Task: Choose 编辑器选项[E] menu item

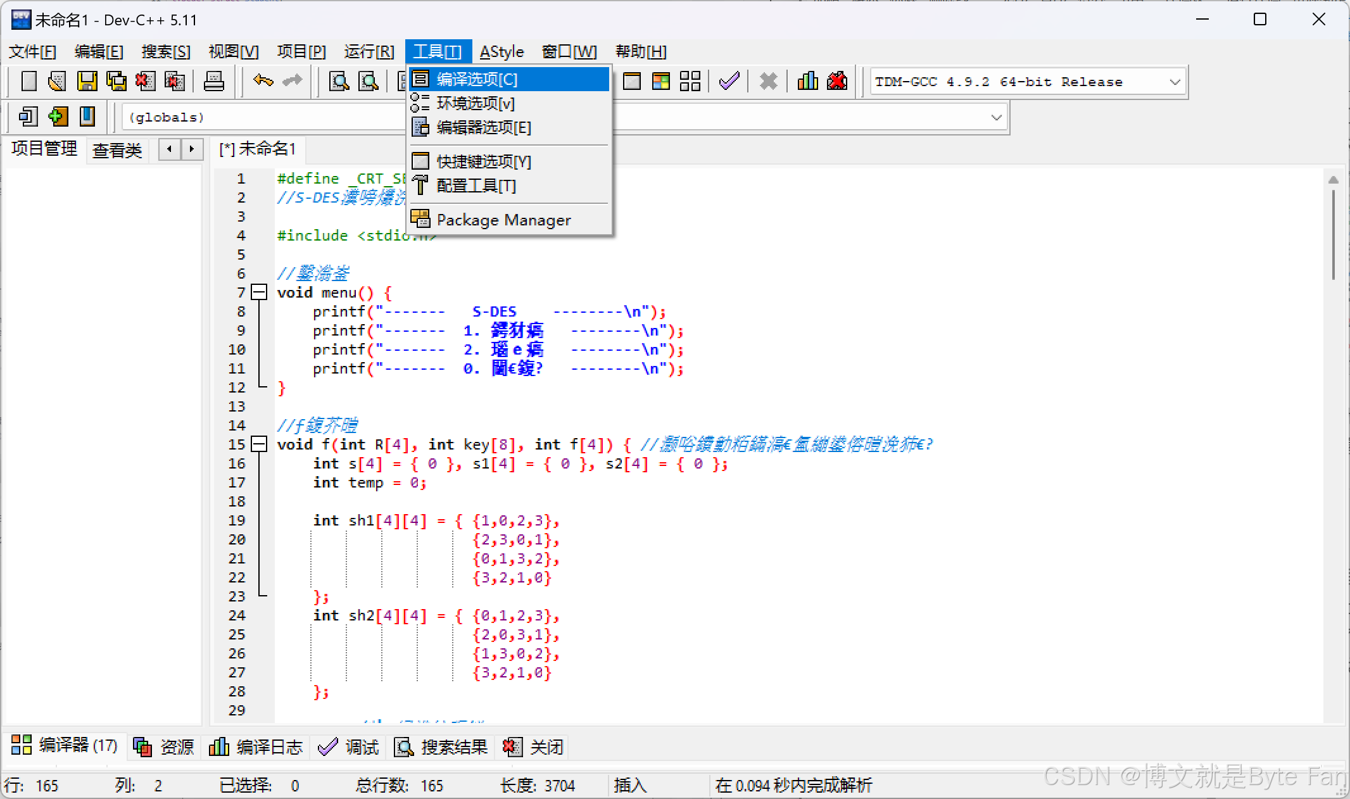Action: click(x=483, y=128)
